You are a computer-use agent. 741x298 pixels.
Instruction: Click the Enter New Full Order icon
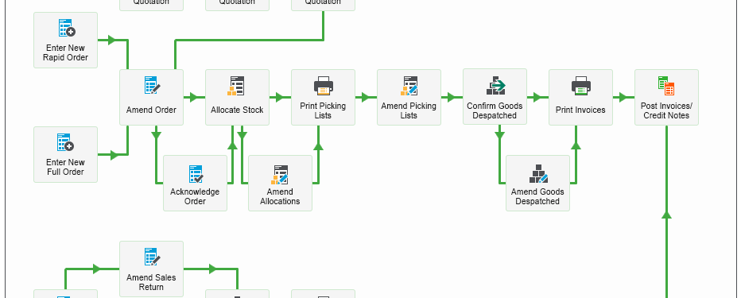[66, 142]
